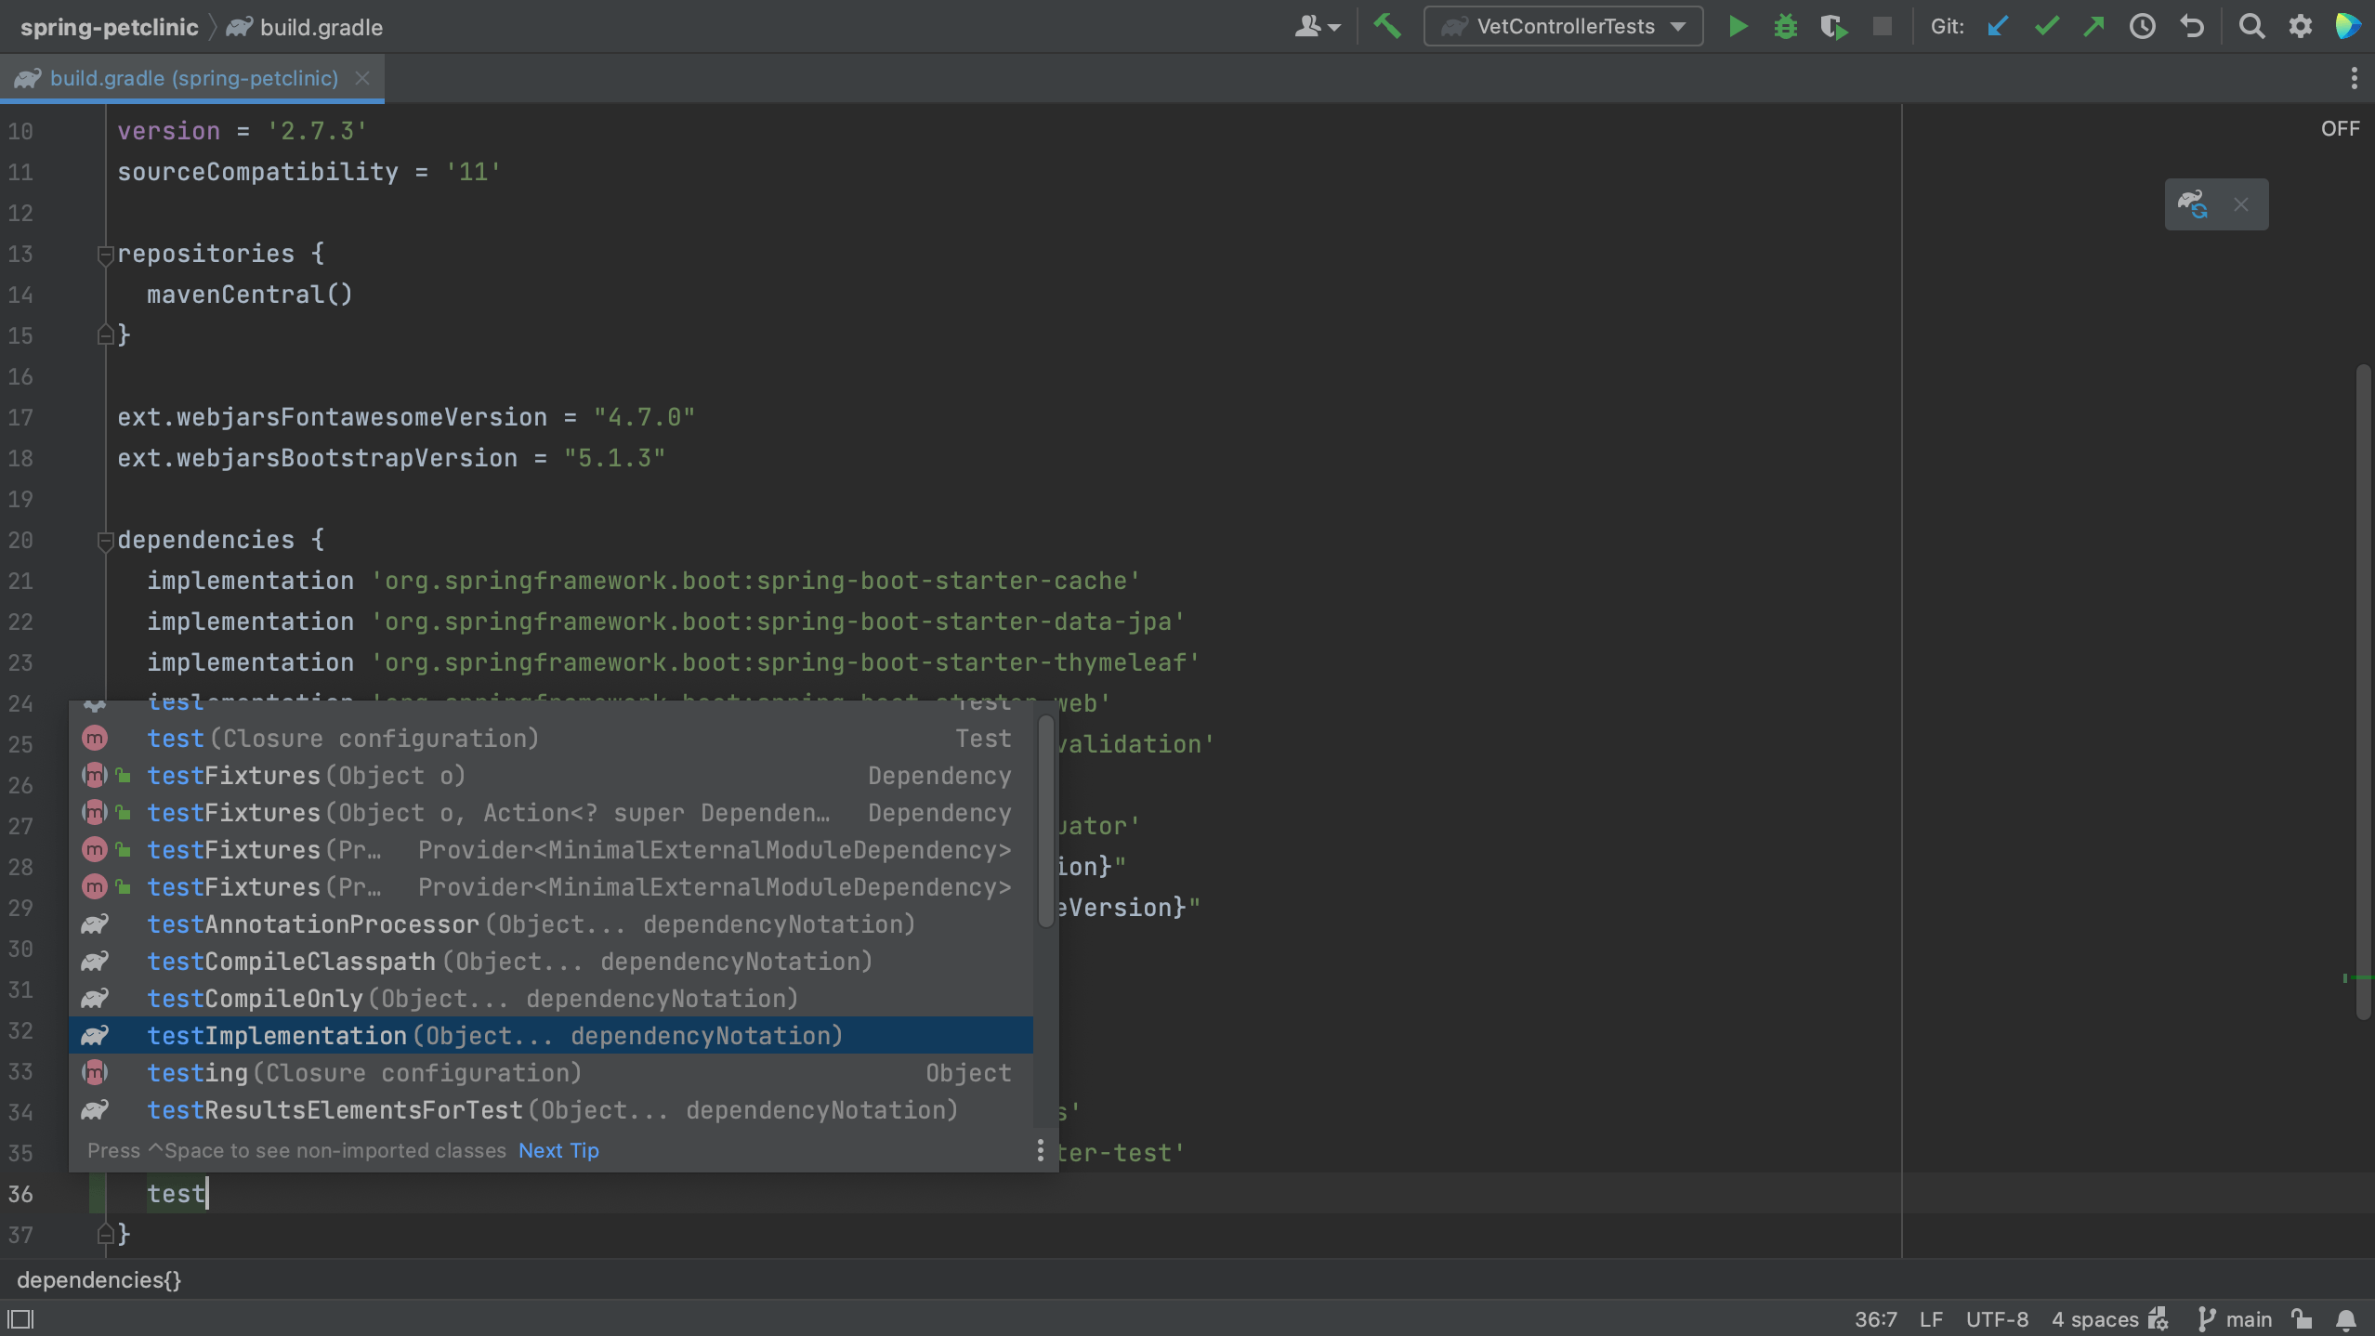Open the user account dropdown in toolbar

pos(1318,26)
